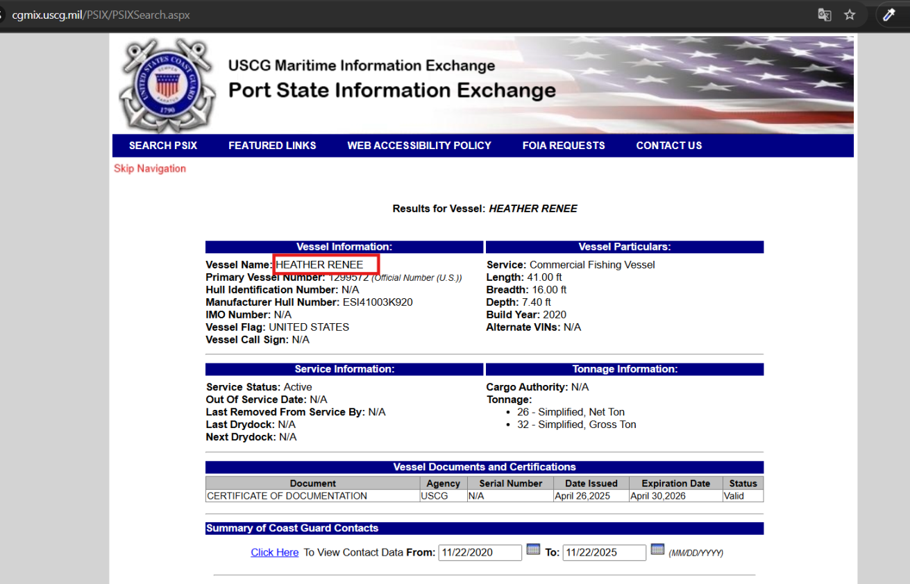Open WEB ACCESSIBILITY POLICY page

(x=419, y=146)
